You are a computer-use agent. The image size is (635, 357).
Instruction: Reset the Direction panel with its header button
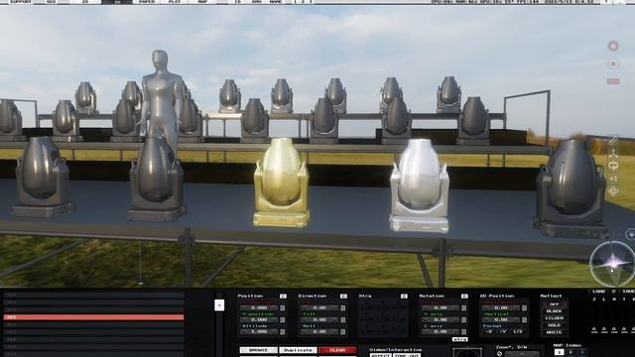click(x=343, y=297)
